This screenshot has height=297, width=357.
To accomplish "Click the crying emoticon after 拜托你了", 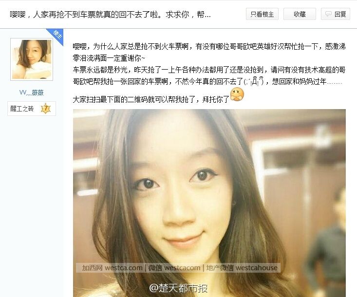I will pos(237,94).
